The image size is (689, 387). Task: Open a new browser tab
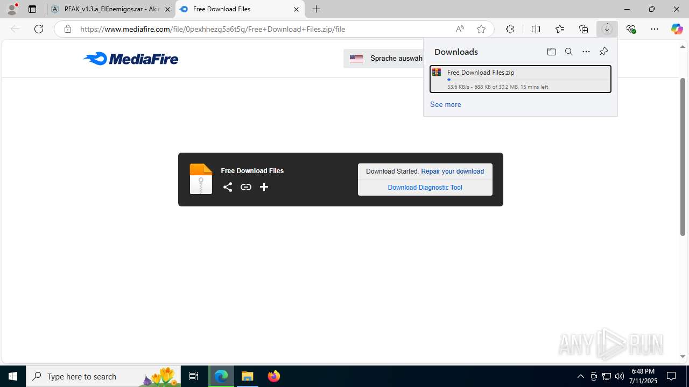[x=317, y=9]
